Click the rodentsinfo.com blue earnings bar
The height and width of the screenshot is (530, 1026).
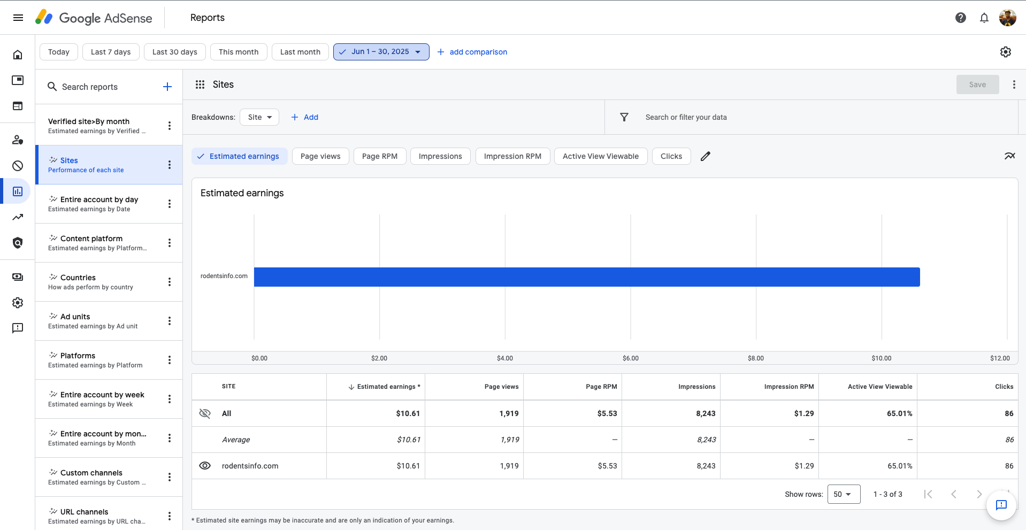click(x=587, y=277)
